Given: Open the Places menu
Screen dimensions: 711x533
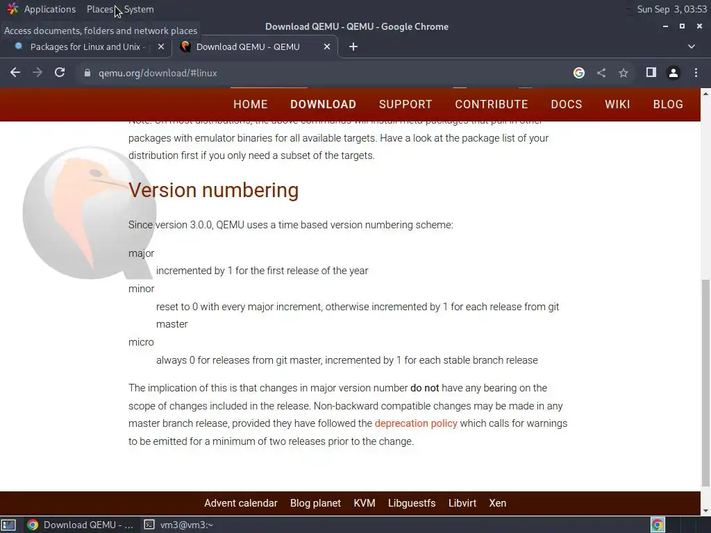Looking at the screenshot, I should point(100,9).
